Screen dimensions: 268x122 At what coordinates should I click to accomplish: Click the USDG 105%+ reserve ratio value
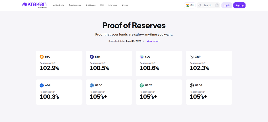(199, 97)
